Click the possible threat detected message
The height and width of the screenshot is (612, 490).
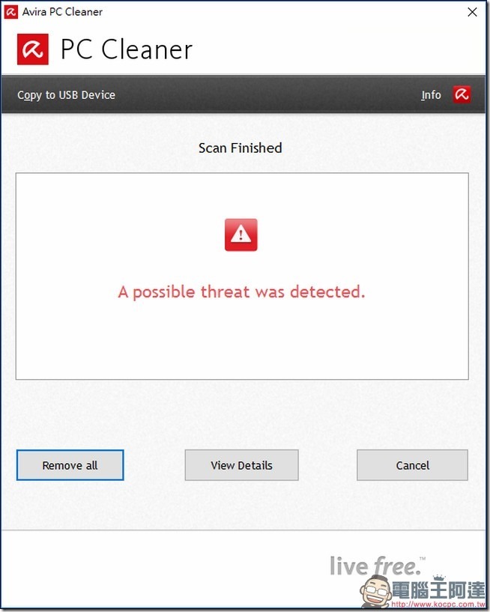[241, 292]
